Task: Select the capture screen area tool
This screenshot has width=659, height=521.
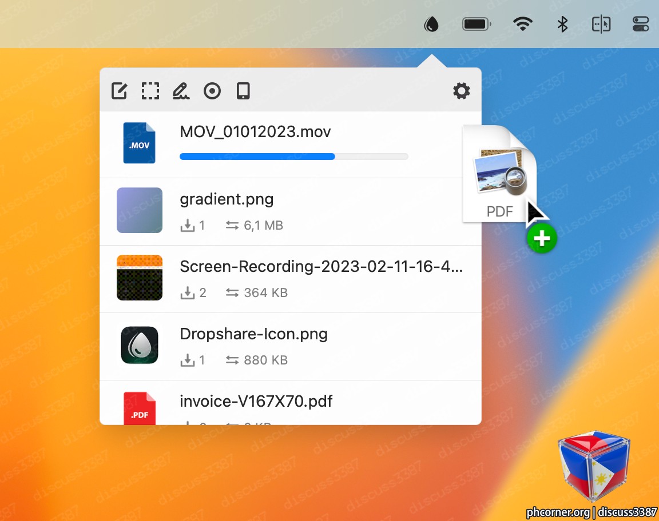Action: coord(150,91)
